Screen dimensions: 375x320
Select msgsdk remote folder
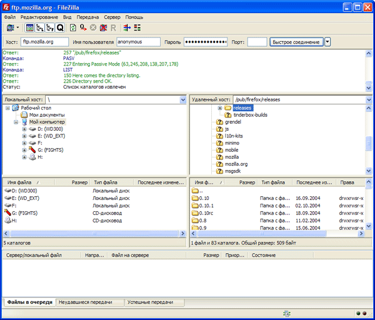click(x=232, y=171)
